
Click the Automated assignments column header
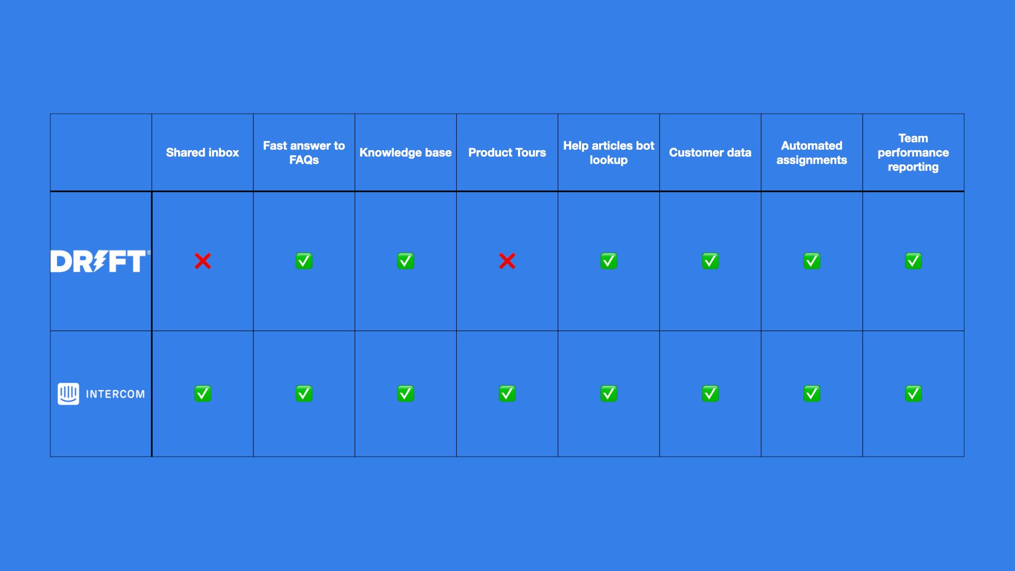[811, 152]
